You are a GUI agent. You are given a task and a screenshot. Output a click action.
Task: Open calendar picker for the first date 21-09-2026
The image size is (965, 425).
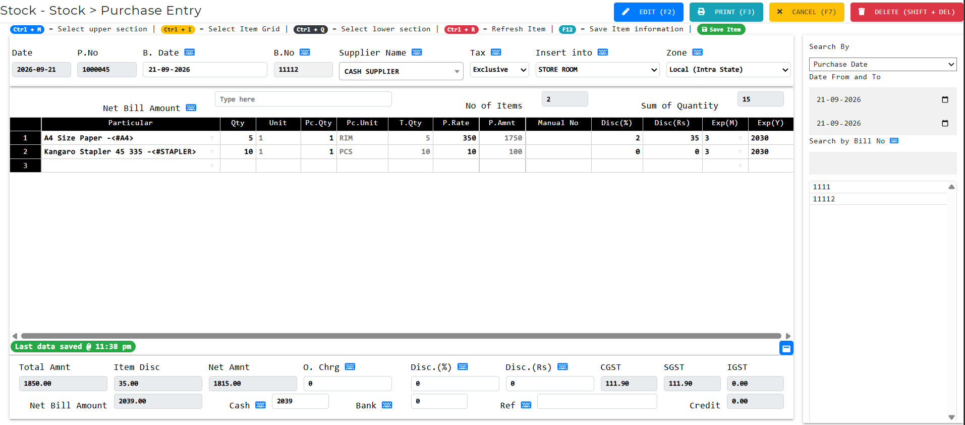coord(945,99)
